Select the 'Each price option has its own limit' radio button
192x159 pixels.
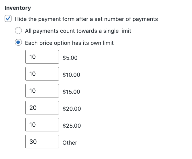pyautogui.click(x=19, y=43)
